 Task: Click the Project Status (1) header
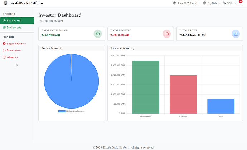tap(52, 48)
